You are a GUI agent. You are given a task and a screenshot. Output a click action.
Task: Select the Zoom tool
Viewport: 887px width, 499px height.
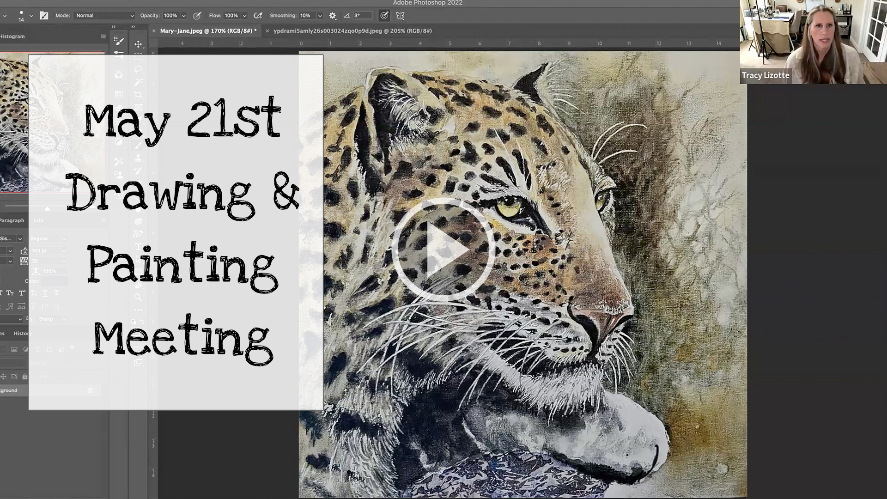pos(138,297)
